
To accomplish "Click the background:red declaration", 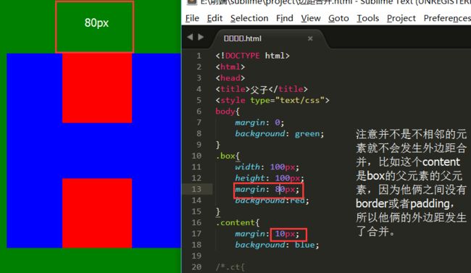I will pyautogui.click(x=272, y=201).
